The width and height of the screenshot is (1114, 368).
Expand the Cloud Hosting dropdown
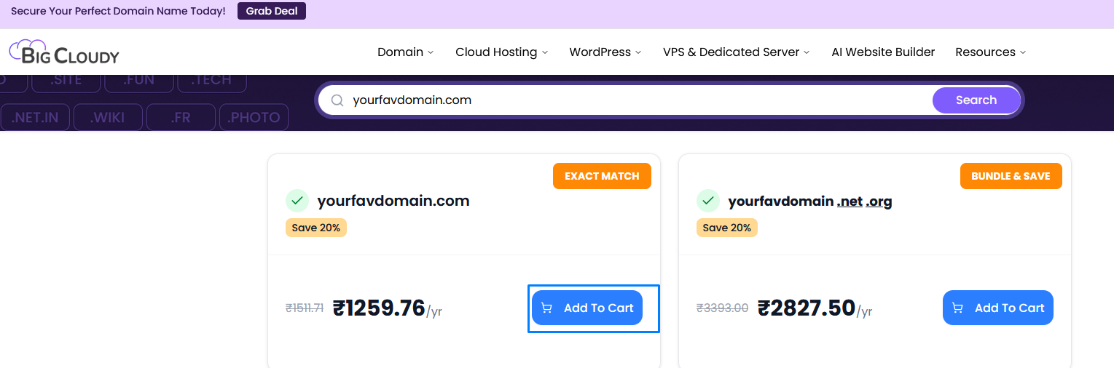(x=501, y=52)
